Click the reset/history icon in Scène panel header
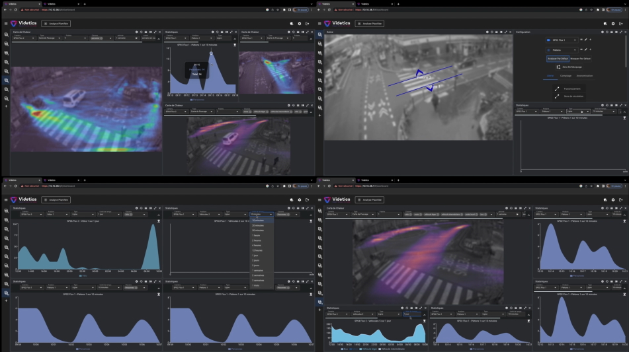 tap(492, 32)
